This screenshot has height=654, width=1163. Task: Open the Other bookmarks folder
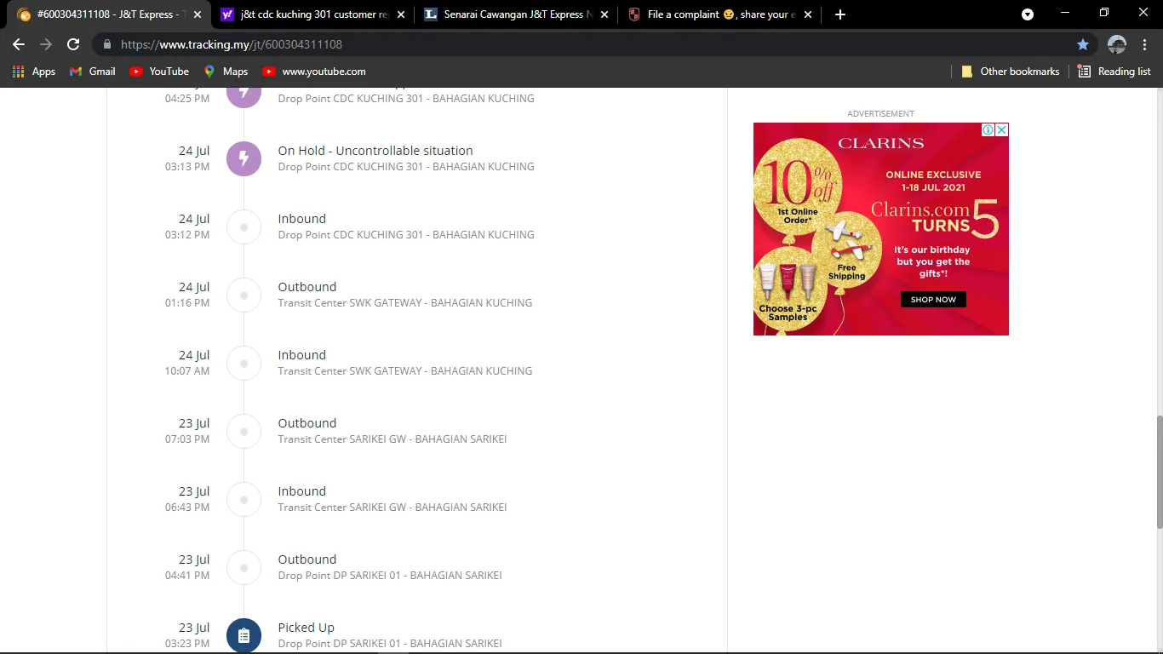1010,72
